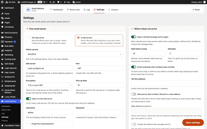Open Coming Soon settings
This screenshot has width=207, height=129.
pos(10,59)
